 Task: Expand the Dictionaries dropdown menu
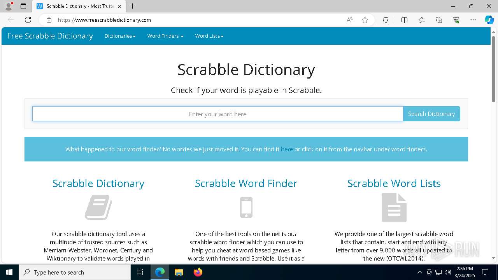pos(120,36)
